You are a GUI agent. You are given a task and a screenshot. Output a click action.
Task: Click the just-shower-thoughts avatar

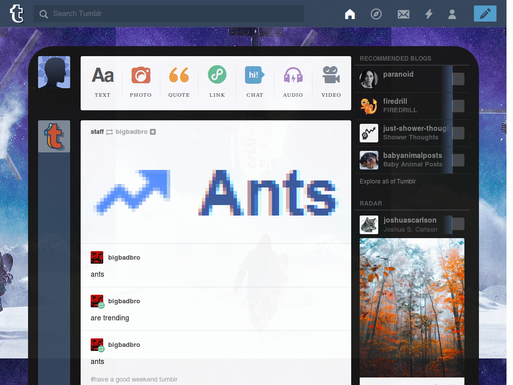coord(369,133)
